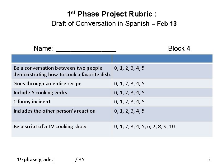Select 'Include 5 cooking verbs' cell
Viewport: 224px width, 168px height.
pyautogui.click(x=40, y=92)
